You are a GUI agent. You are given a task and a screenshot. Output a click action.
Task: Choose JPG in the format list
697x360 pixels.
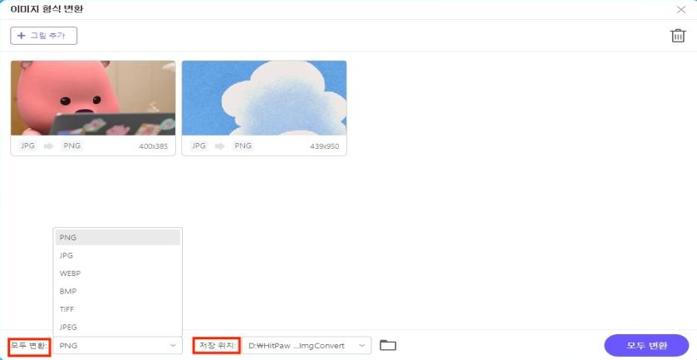pos(117,255)
